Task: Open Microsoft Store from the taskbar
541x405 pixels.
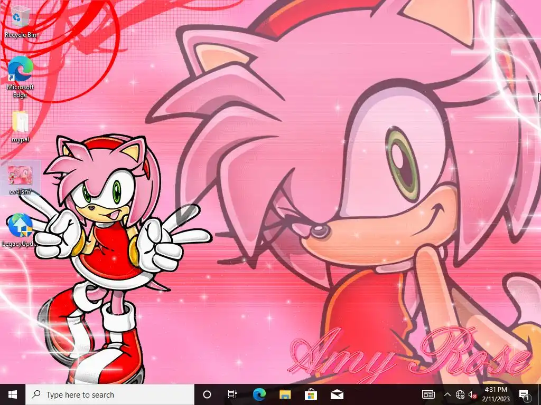Action: pyautogui.click(x=311, y=394)
